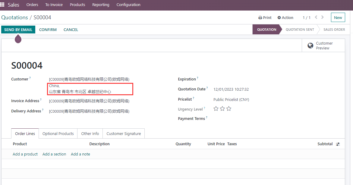Open the To Invoice menu

click(x=54, y=5)
